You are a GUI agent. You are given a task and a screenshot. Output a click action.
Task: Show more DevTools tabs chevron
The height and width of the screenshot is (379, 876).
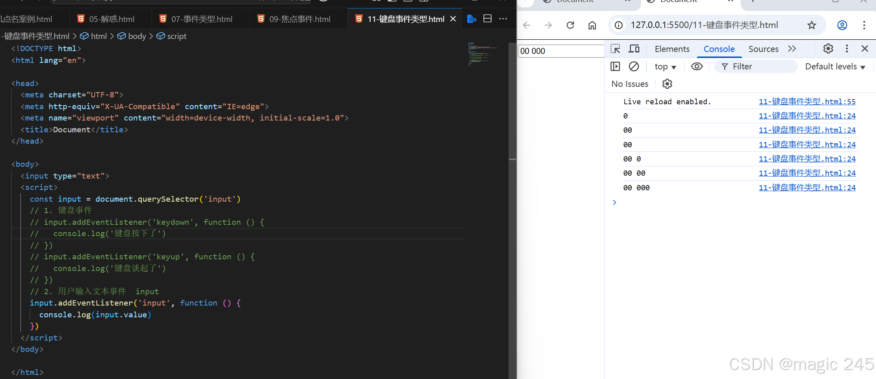792,49
